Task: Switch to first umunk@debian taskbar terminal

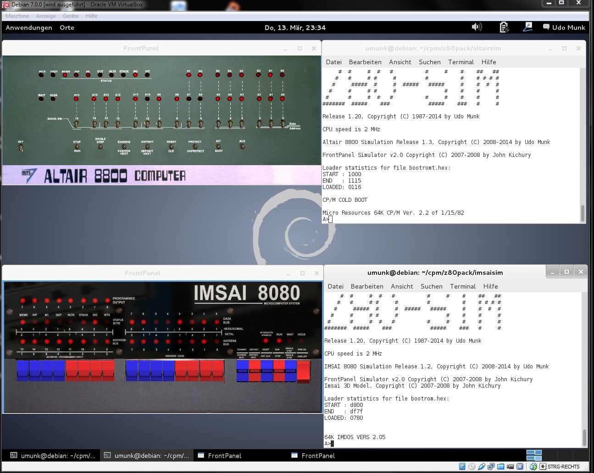Action: pyautogui.click(x=52, y=456)
